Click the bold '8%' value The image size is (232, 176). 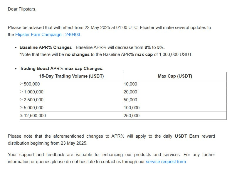[x=147, y=47]
